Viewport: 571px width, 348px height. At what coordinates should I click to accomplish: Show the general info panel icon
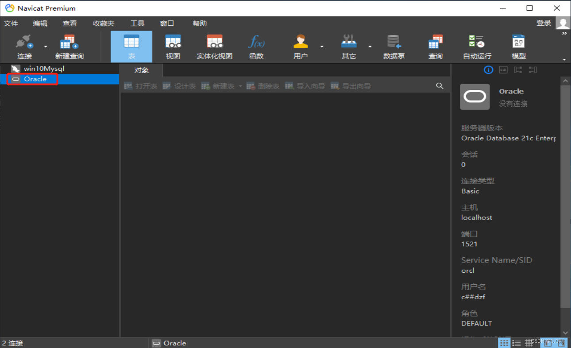pos(488,70)
